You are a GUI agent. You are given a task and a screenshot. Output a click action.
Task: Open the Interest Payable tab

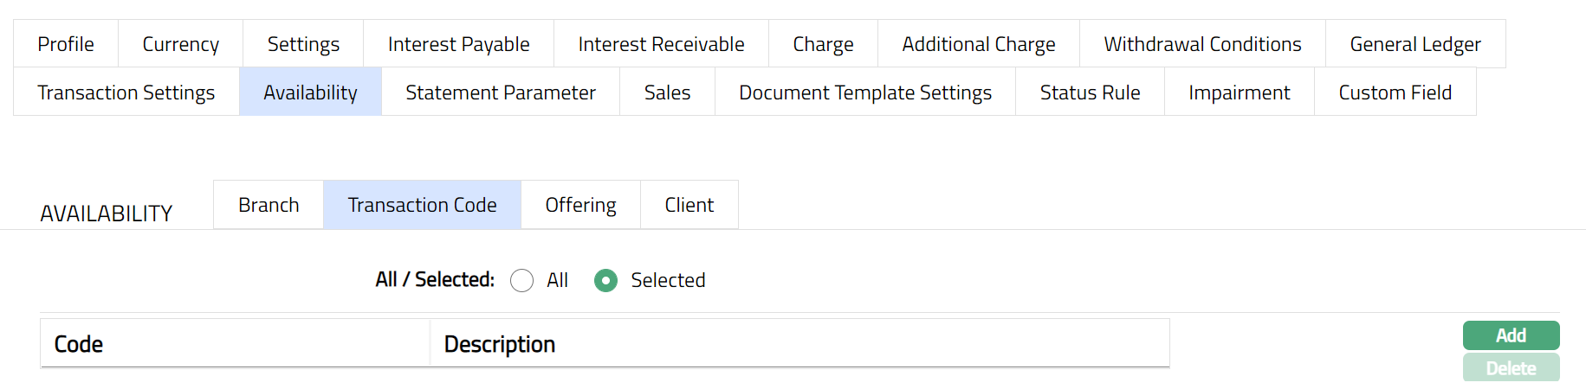point(458,44)
